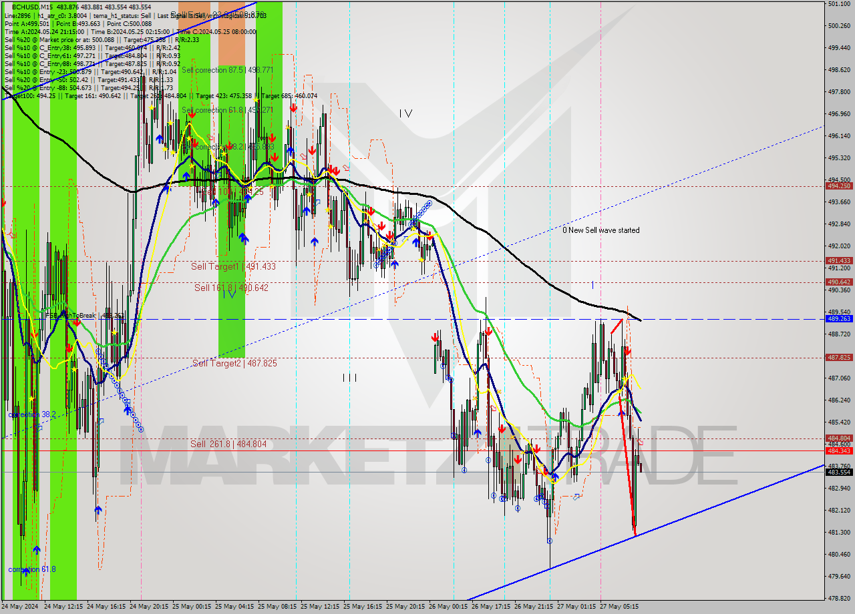Click the '26 May 21:15' time label

[x=534, y=607]
